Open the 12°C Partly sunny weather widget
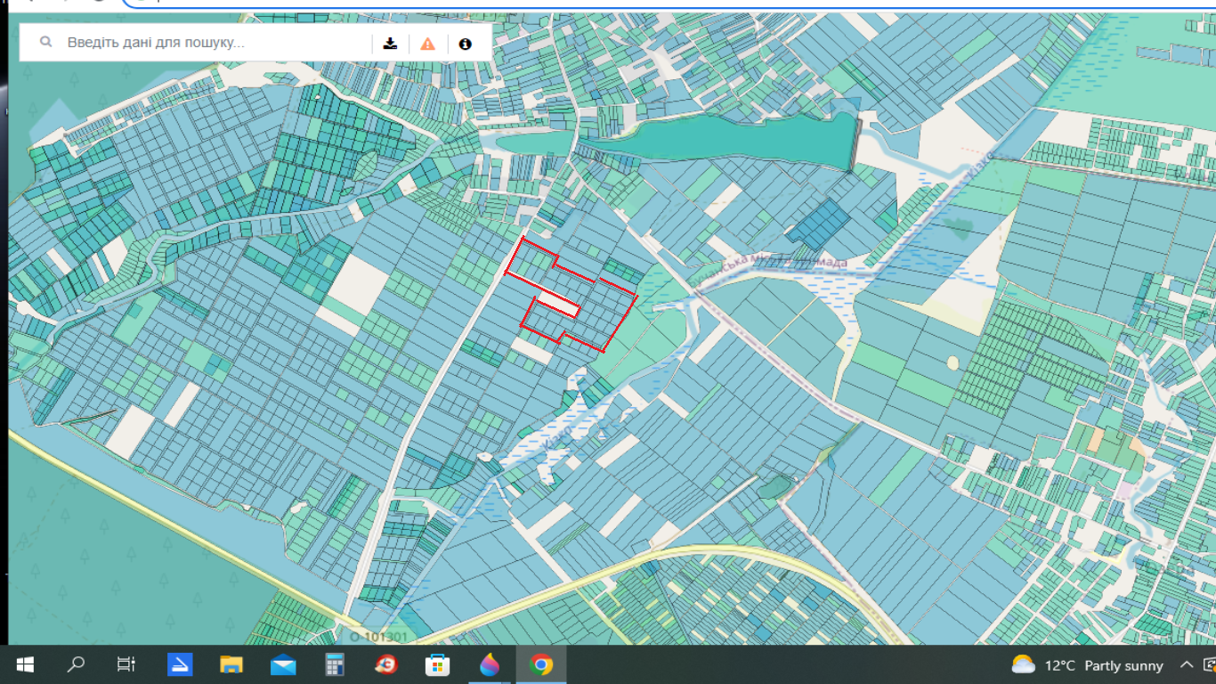 click(1088, 665)
